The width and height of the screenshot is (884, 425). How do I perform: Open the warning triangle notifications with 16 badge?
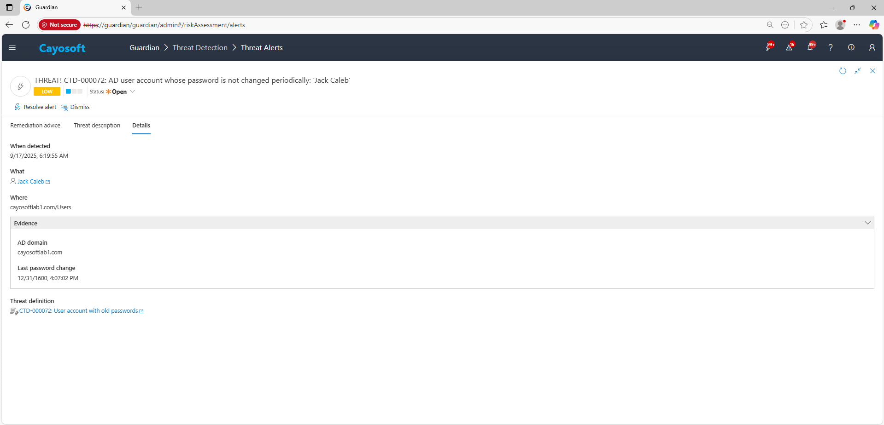pyautogui.click(x=789, y=47)
